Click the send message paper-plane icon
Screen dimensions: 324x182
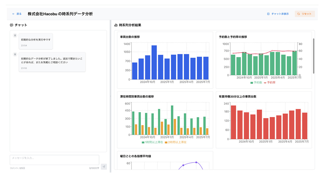pos(104,167)
